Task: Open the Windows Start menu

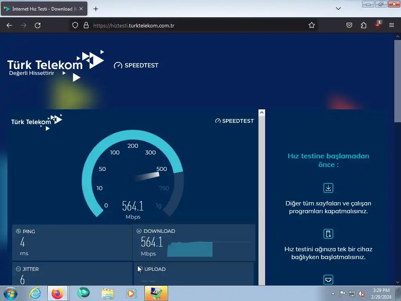Action: 11,293
